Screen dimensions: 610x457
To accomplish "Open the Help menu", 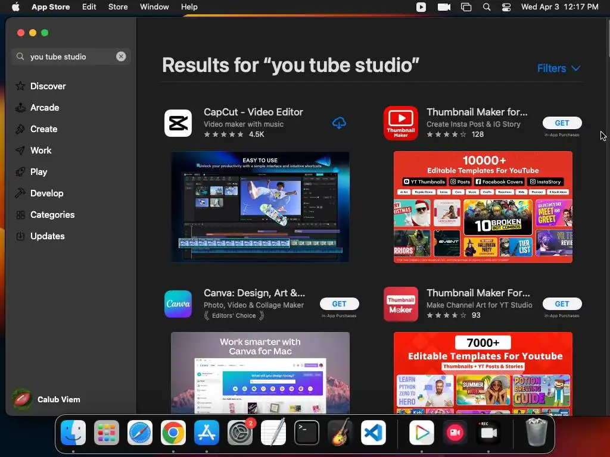I will [x=189, y=7].
